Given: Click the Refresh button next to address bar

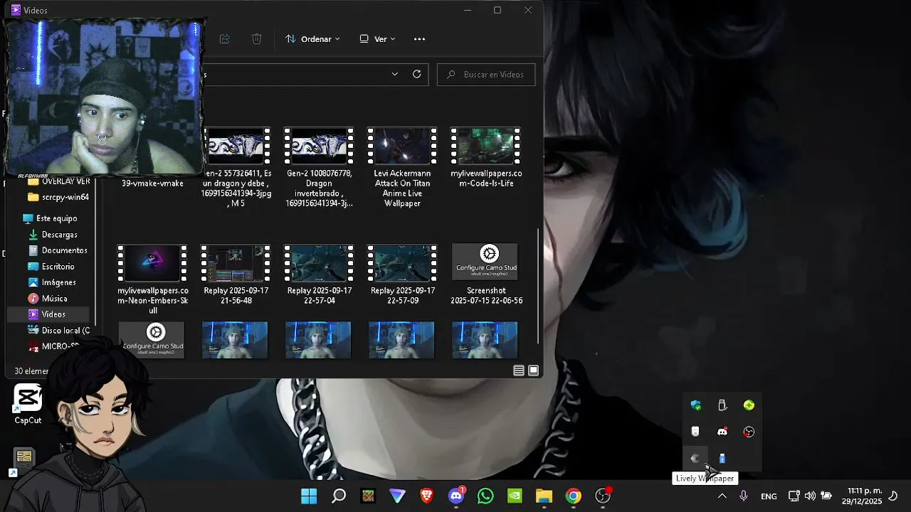Looking at the screenshot, I should 417,74.
